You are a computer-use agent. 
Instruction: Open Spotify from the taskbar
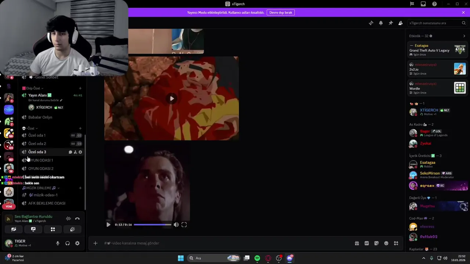point(257,258)
